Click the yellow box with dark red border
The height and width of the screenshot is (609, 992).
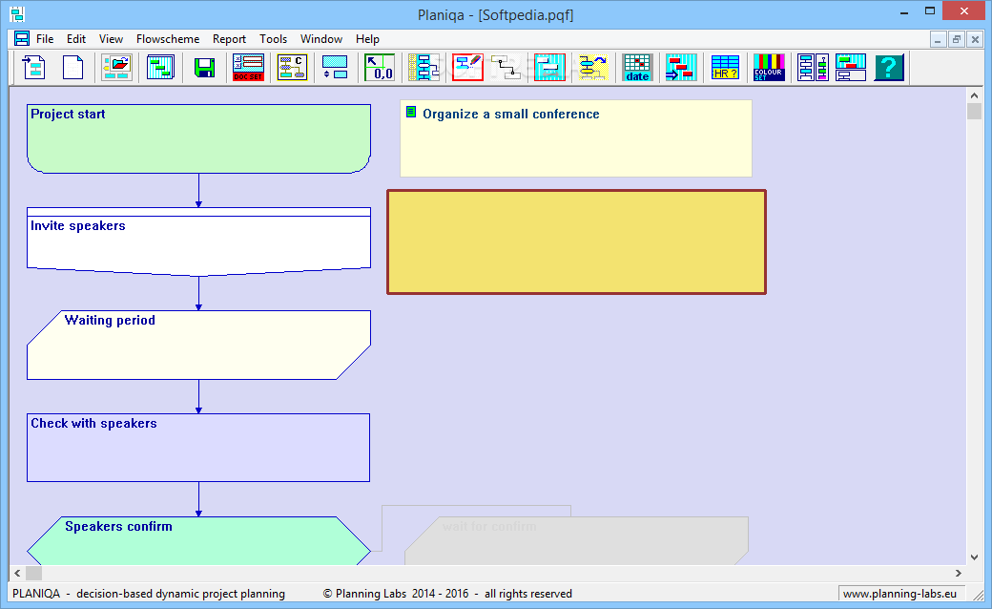576,241
